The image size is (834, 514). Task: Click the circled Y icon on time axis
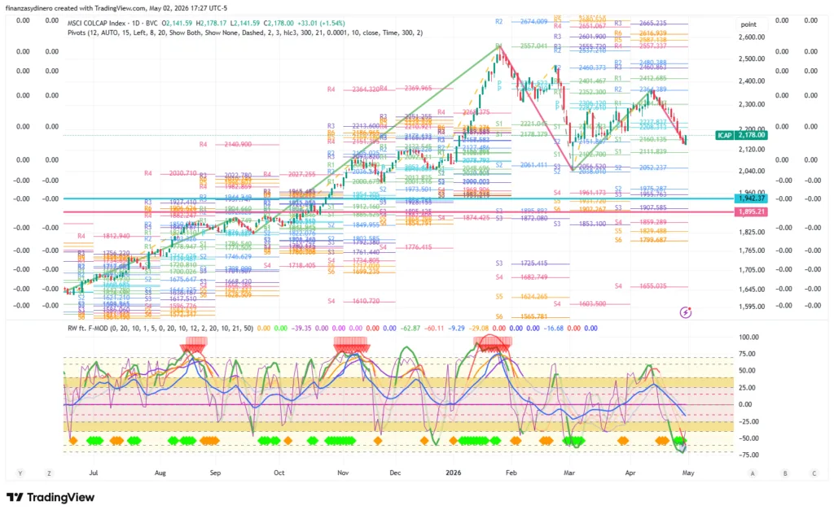tap(20, 473)
